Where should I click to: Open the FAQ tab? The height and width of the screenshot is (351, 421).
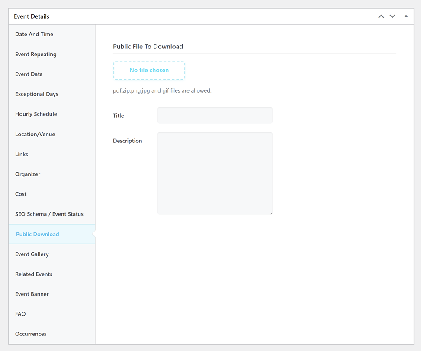20,314
